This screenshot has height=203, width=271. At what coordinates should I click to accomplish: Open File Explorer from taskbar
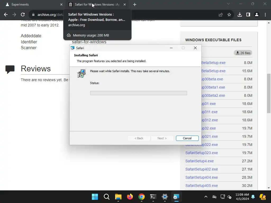tap(118, 197)
